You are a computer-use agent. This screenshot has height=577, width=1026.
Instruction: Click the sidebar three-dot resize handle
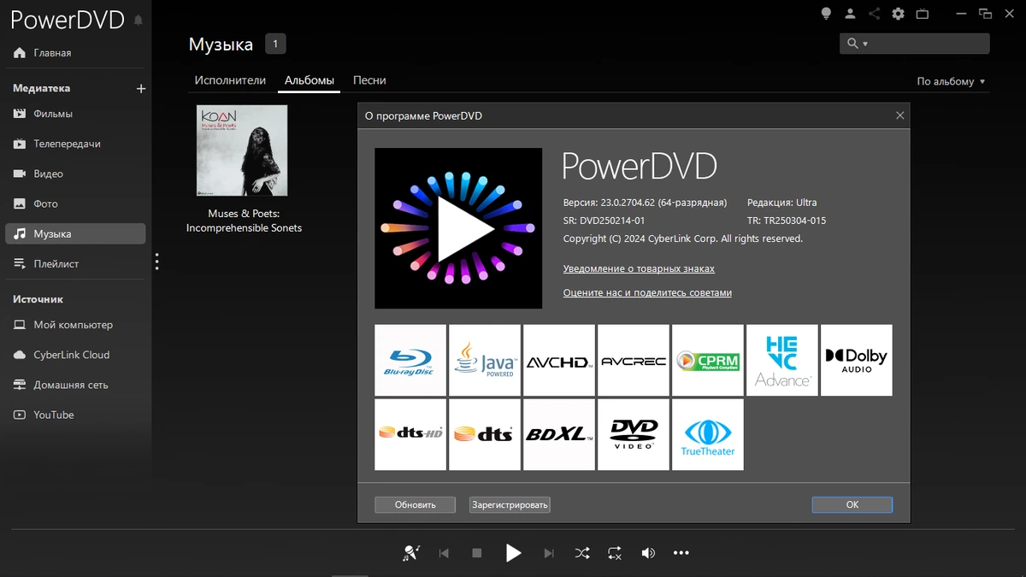click(157, 262)
